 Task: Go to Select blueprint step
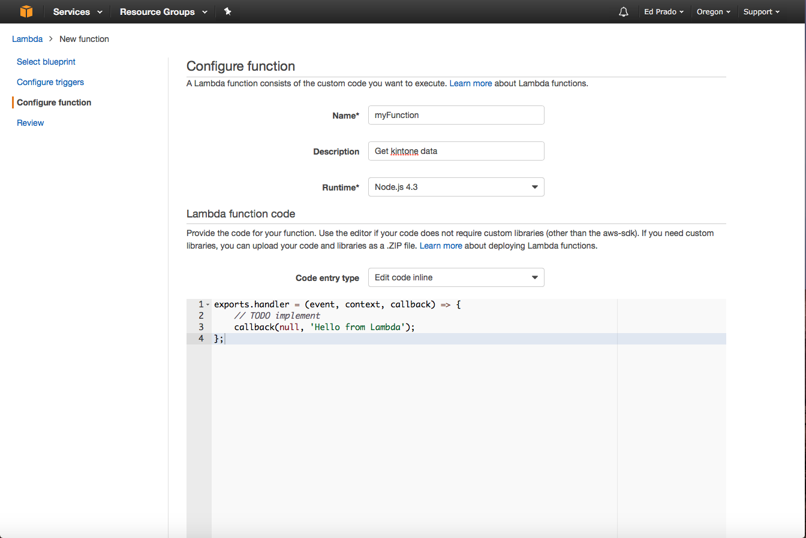[46, 62]
